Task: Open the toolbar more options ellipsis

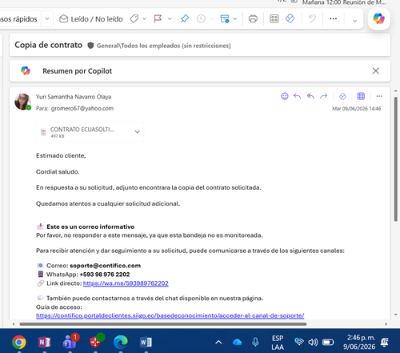Action: [x=334, y=18]
